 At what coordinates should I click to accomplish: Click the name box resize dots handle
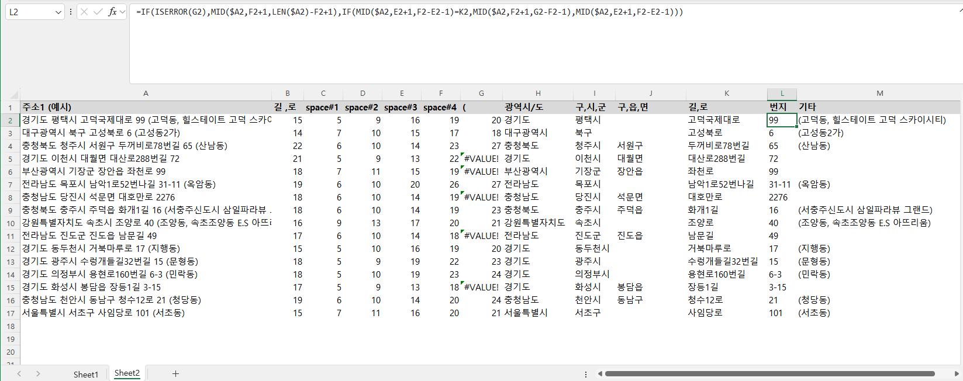71,12
